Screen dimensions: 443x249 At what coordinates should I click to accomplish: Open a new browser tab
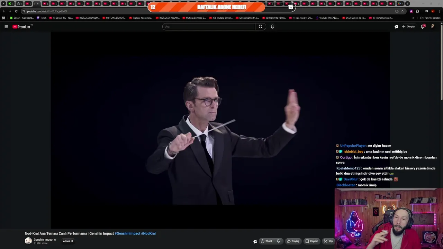(407, 3)
